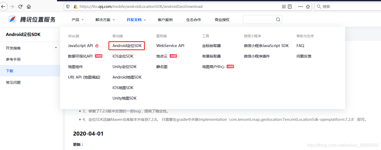Open Android定位SDK menu link
Viewport: 381px width, 150px height.
(127, 46)
